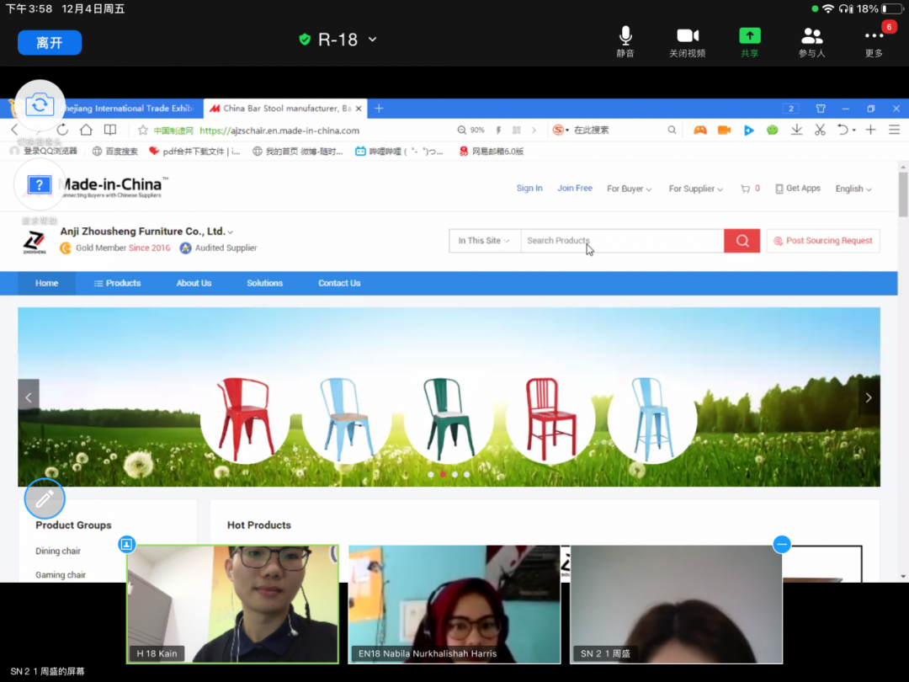Click the Sign In link

pos(529,189)
